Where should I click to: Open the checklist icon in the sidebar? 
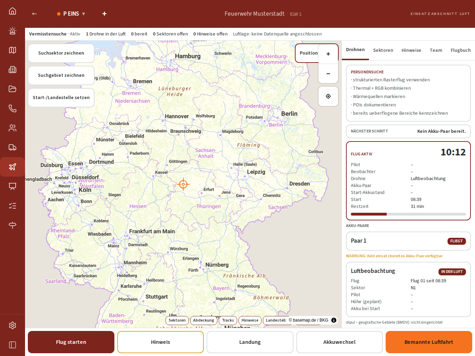[x=13, y=206]
